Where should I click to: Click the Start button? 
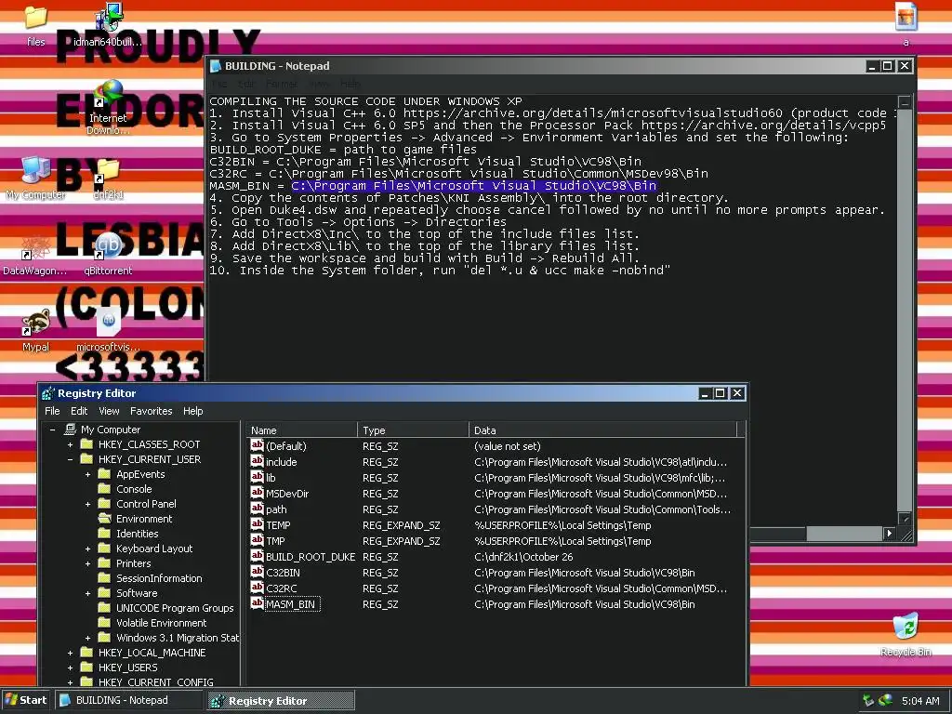pos(26,700)
